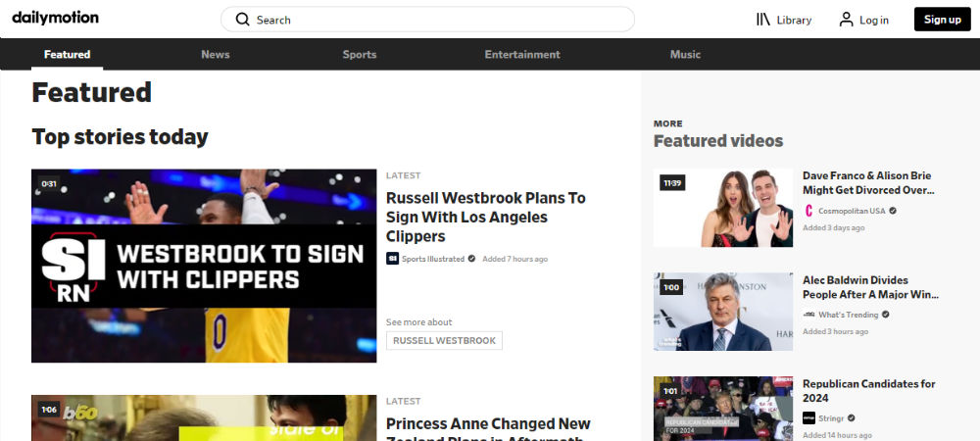The image size is (980, 441).
Task: Click the Stringr channel name
Action: click(831, 418)
